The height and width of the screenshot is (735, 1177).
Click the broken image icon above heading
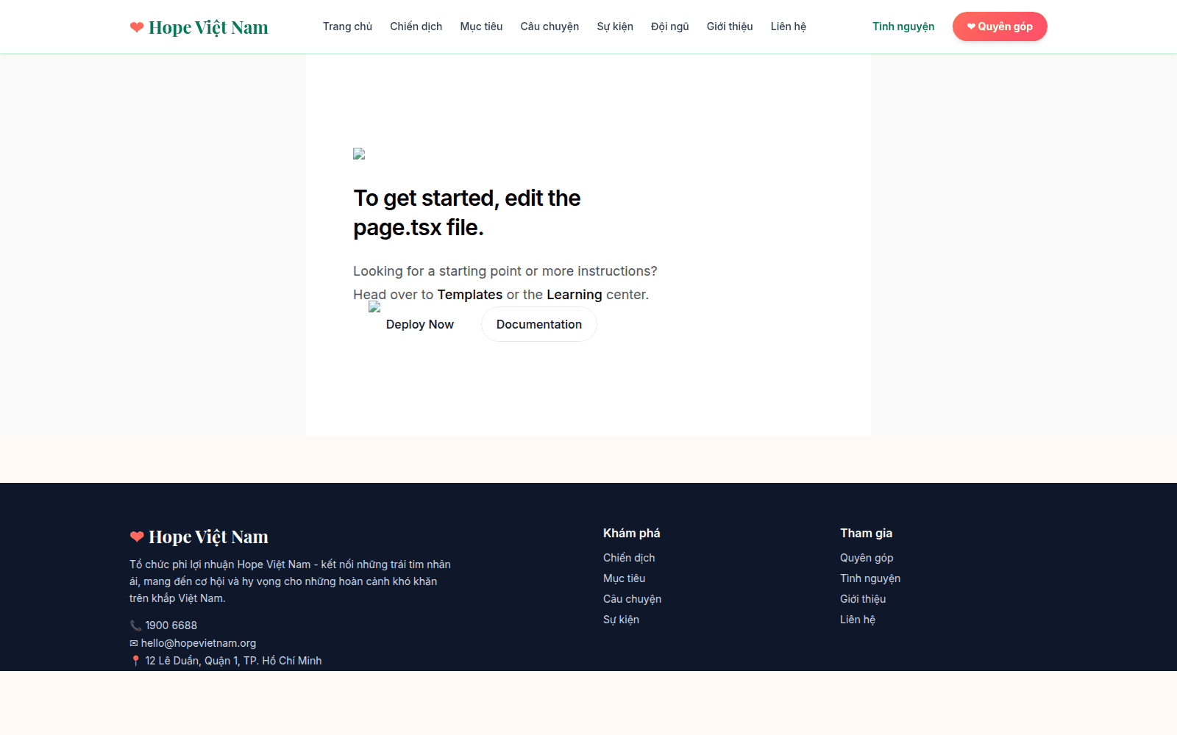359,154
